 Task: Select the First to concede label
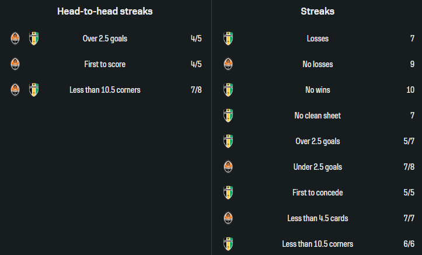(318, 193)
